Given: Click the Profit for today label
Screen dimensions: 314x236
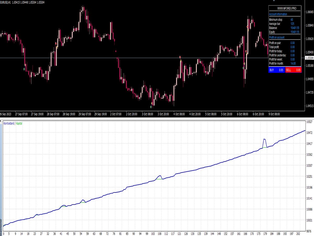Looking at the screenshot, I should (x=276, y=51).
